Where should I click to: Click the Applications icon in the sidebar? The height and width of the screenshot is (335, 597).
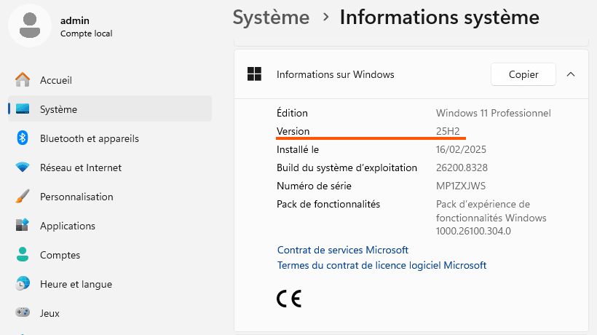coord(23,225)
